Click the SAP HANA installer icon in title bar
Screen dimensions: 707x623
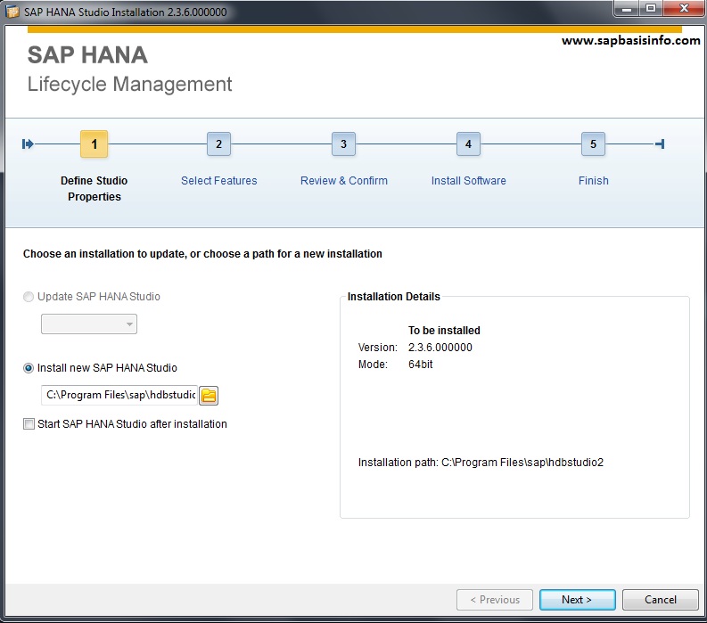[12, 12]
